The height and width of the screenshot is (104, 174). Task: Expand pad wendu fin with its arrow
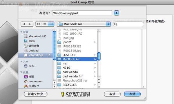[95, 76]
